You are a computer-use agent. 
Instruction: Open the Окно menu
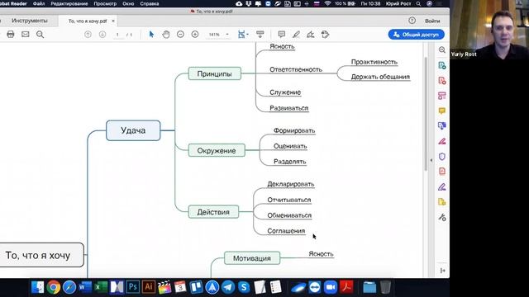128,3
